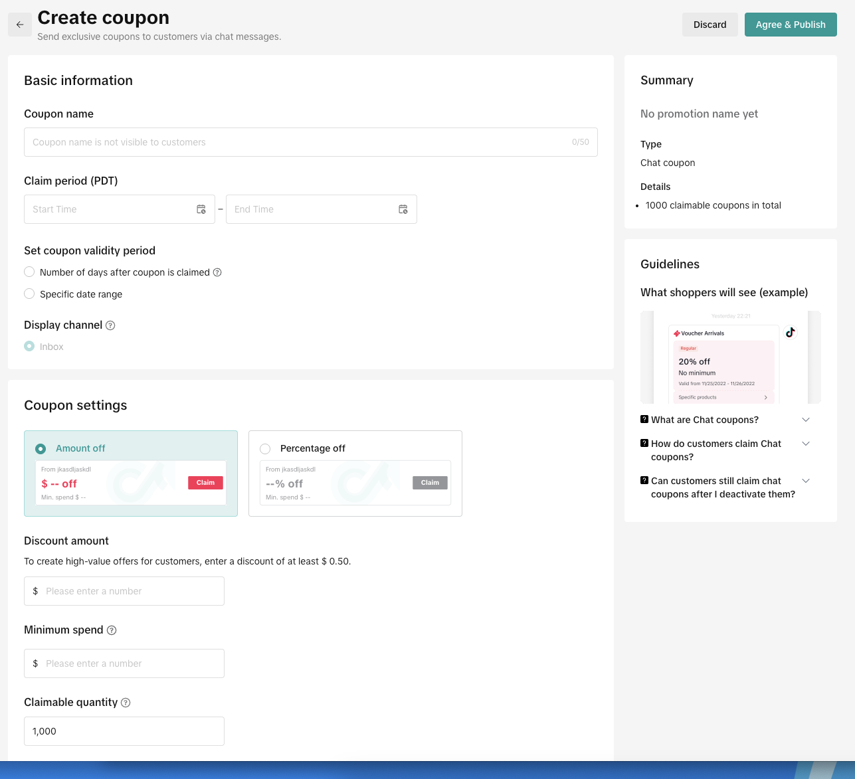The width and height of the screenshot is (855, 779).
Task: Choose the Percentage off coupon type
Action: (x=266, y=449)
